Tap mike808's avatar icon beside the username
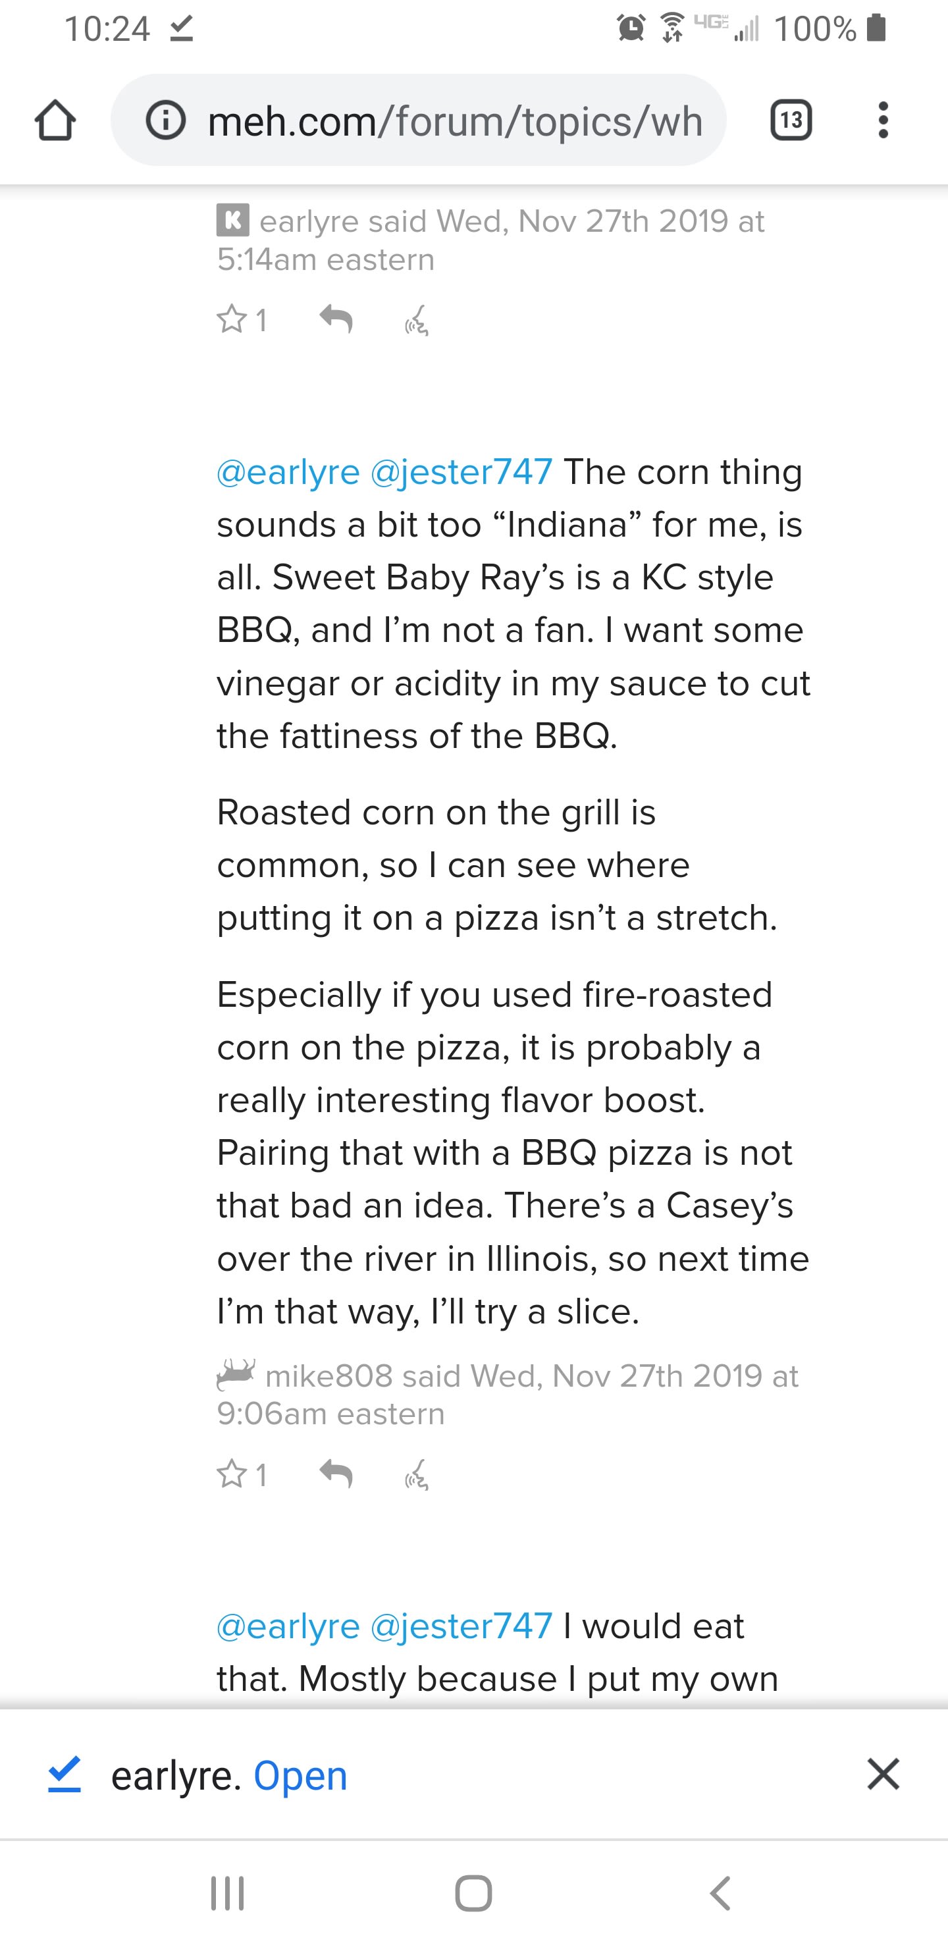948x1949 pixels. click(235, 1374)
